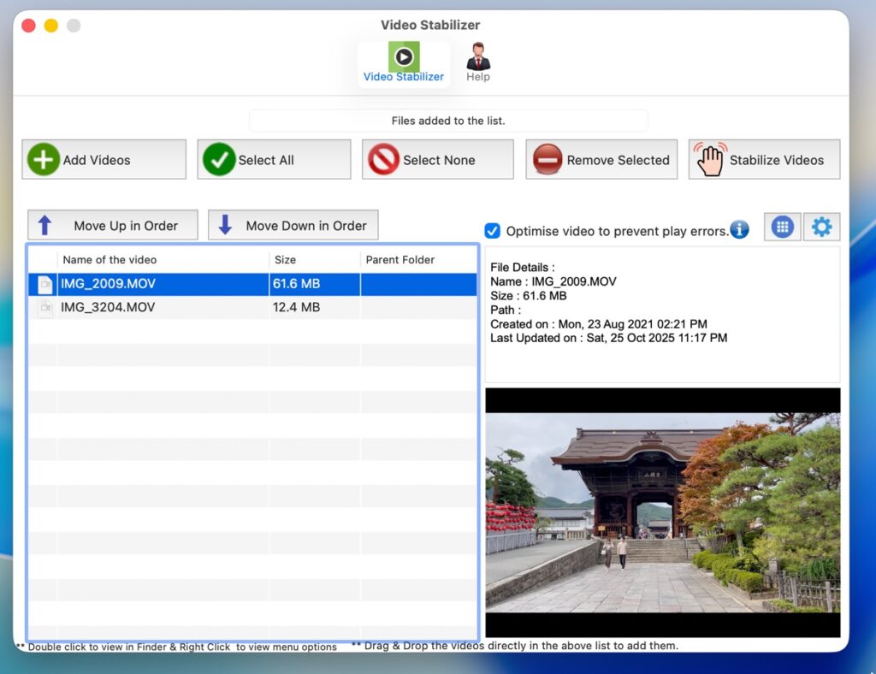Click the file icon of IMG_3204.MOV
Viewport: 876px width, 674px height.
(45, 308)
